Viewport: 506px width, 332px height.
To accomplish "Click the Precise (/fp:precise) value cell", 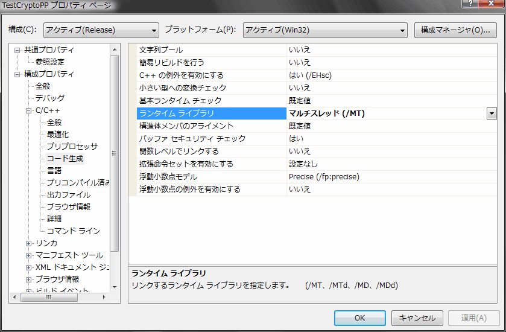I will pos(392,177).
